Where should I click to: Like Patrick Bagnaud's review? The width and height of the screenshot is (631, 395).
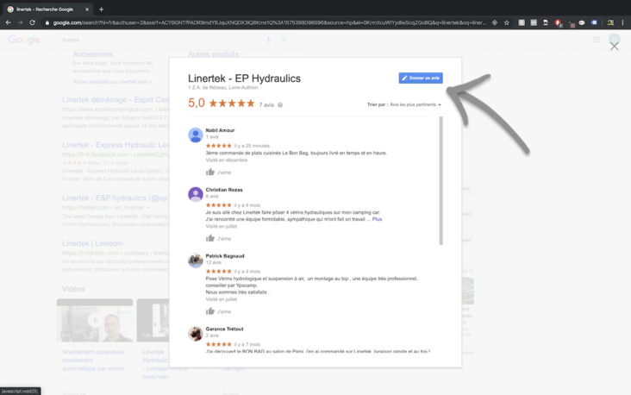point(218,311)
